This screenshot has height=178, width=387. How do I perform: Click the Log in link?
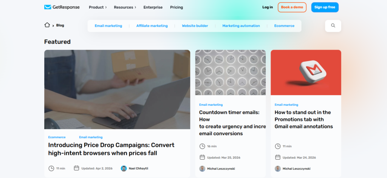pyautogui.click(x=268, y=7)
